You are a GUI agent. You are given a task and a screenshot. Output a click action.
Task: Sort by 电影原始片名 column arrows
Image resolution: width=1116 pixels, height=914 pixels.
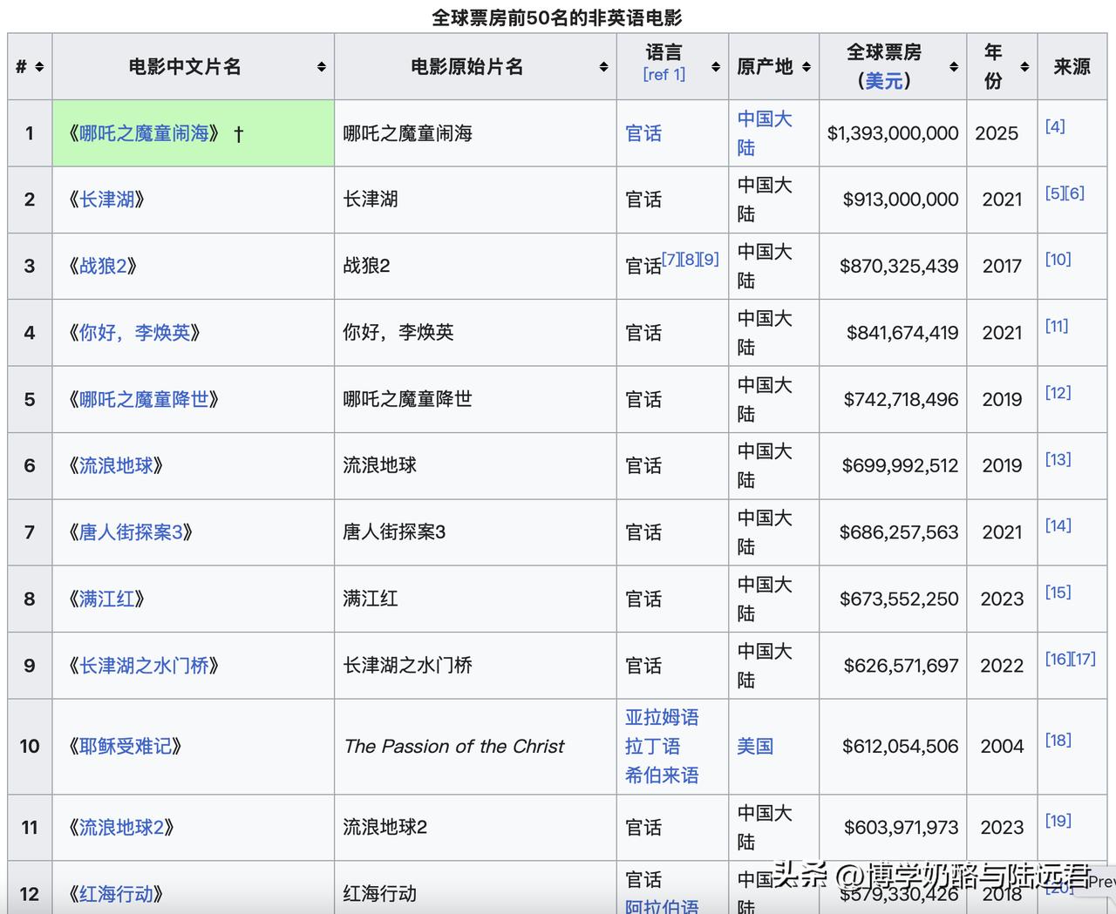pyautogui.click(x=603, y=67)
